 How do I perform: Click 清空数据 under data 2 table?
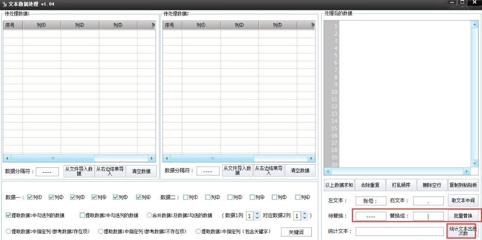[x=300, y=170]
